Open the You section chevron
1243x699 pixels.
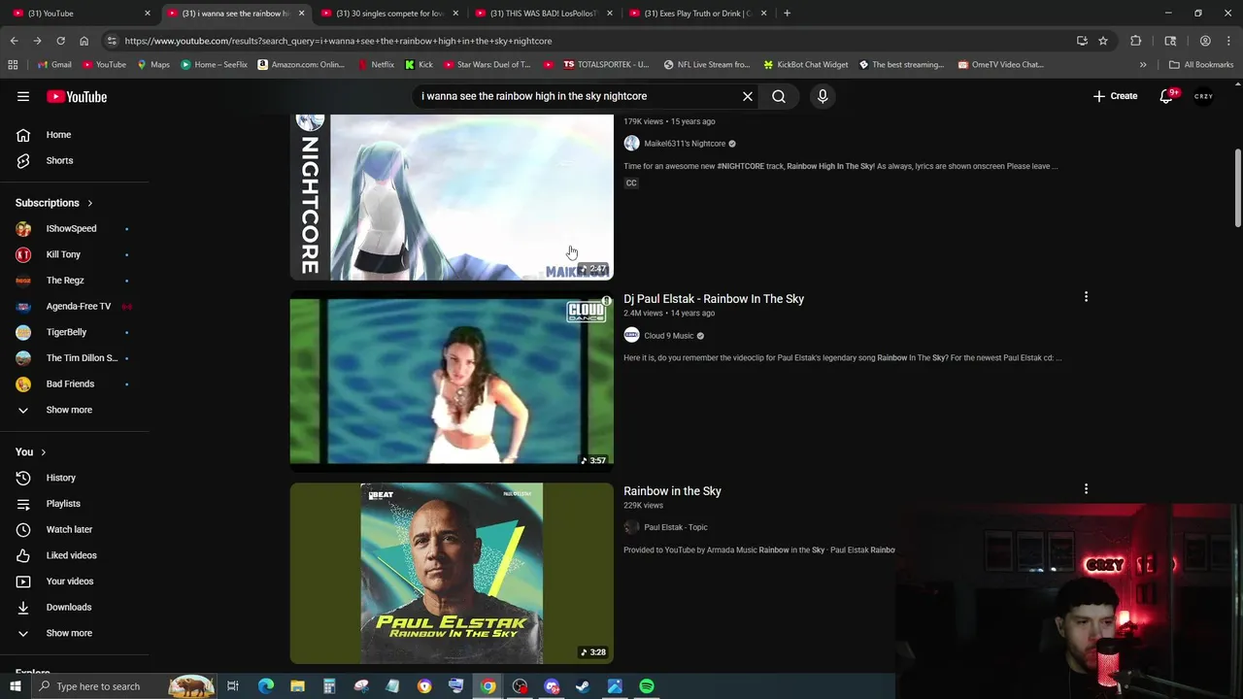point(43,452)
